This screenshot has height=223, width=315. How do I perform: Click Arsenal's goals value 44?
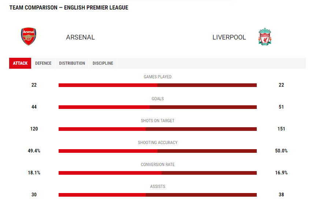34,107
